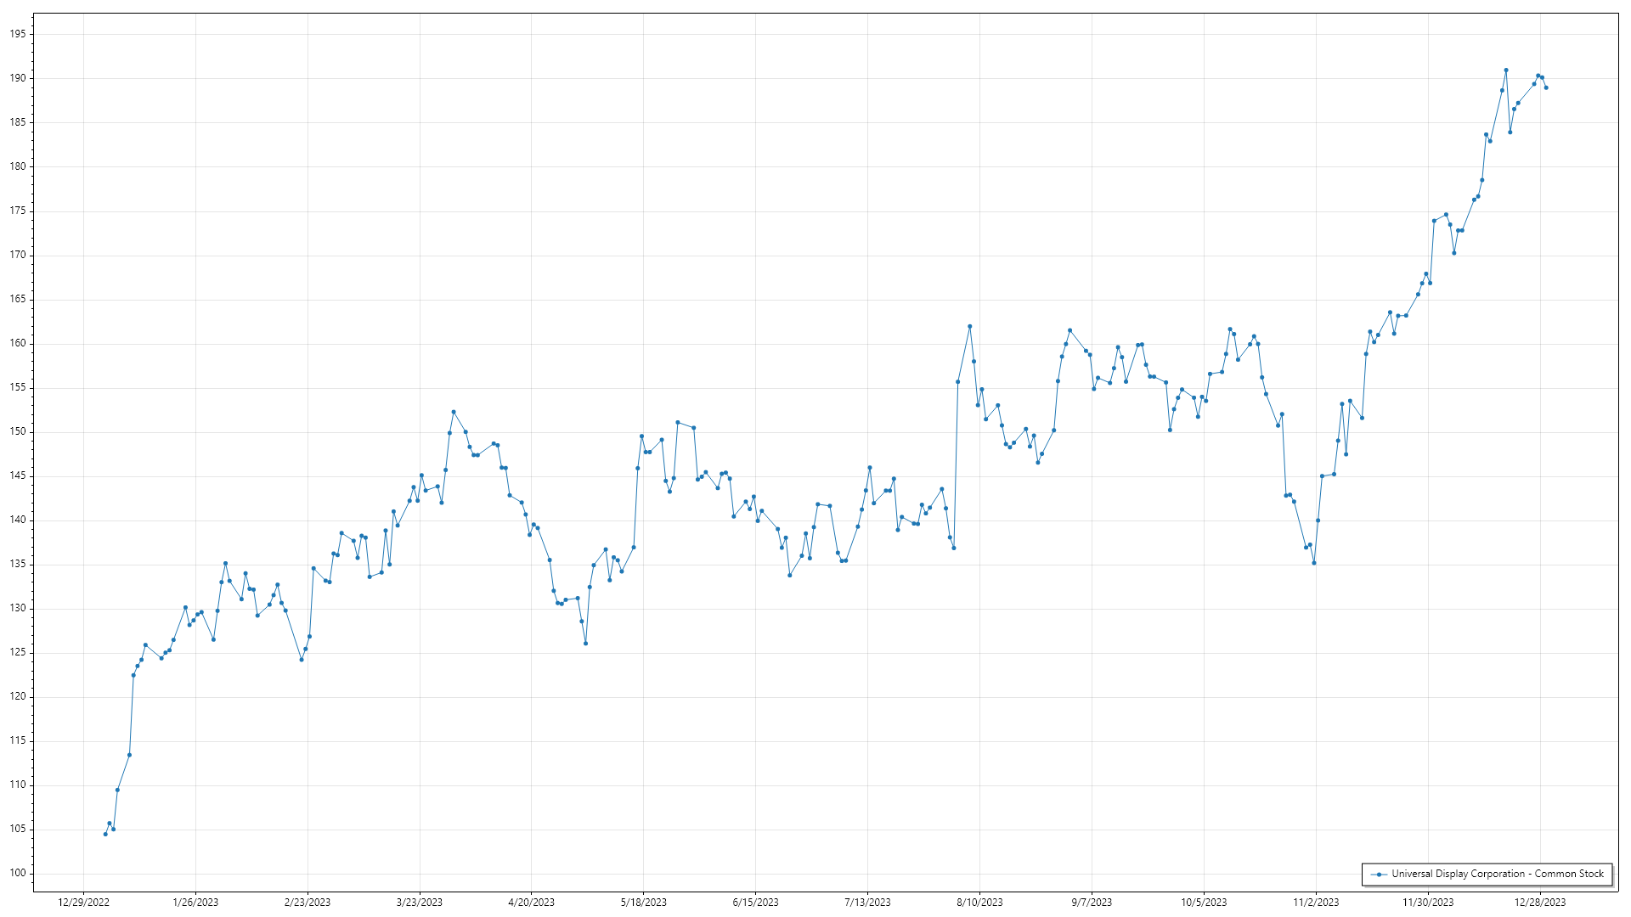Click the leftmost data point of the series
This screenshot has height=917, width=1631.
point(105,834)
